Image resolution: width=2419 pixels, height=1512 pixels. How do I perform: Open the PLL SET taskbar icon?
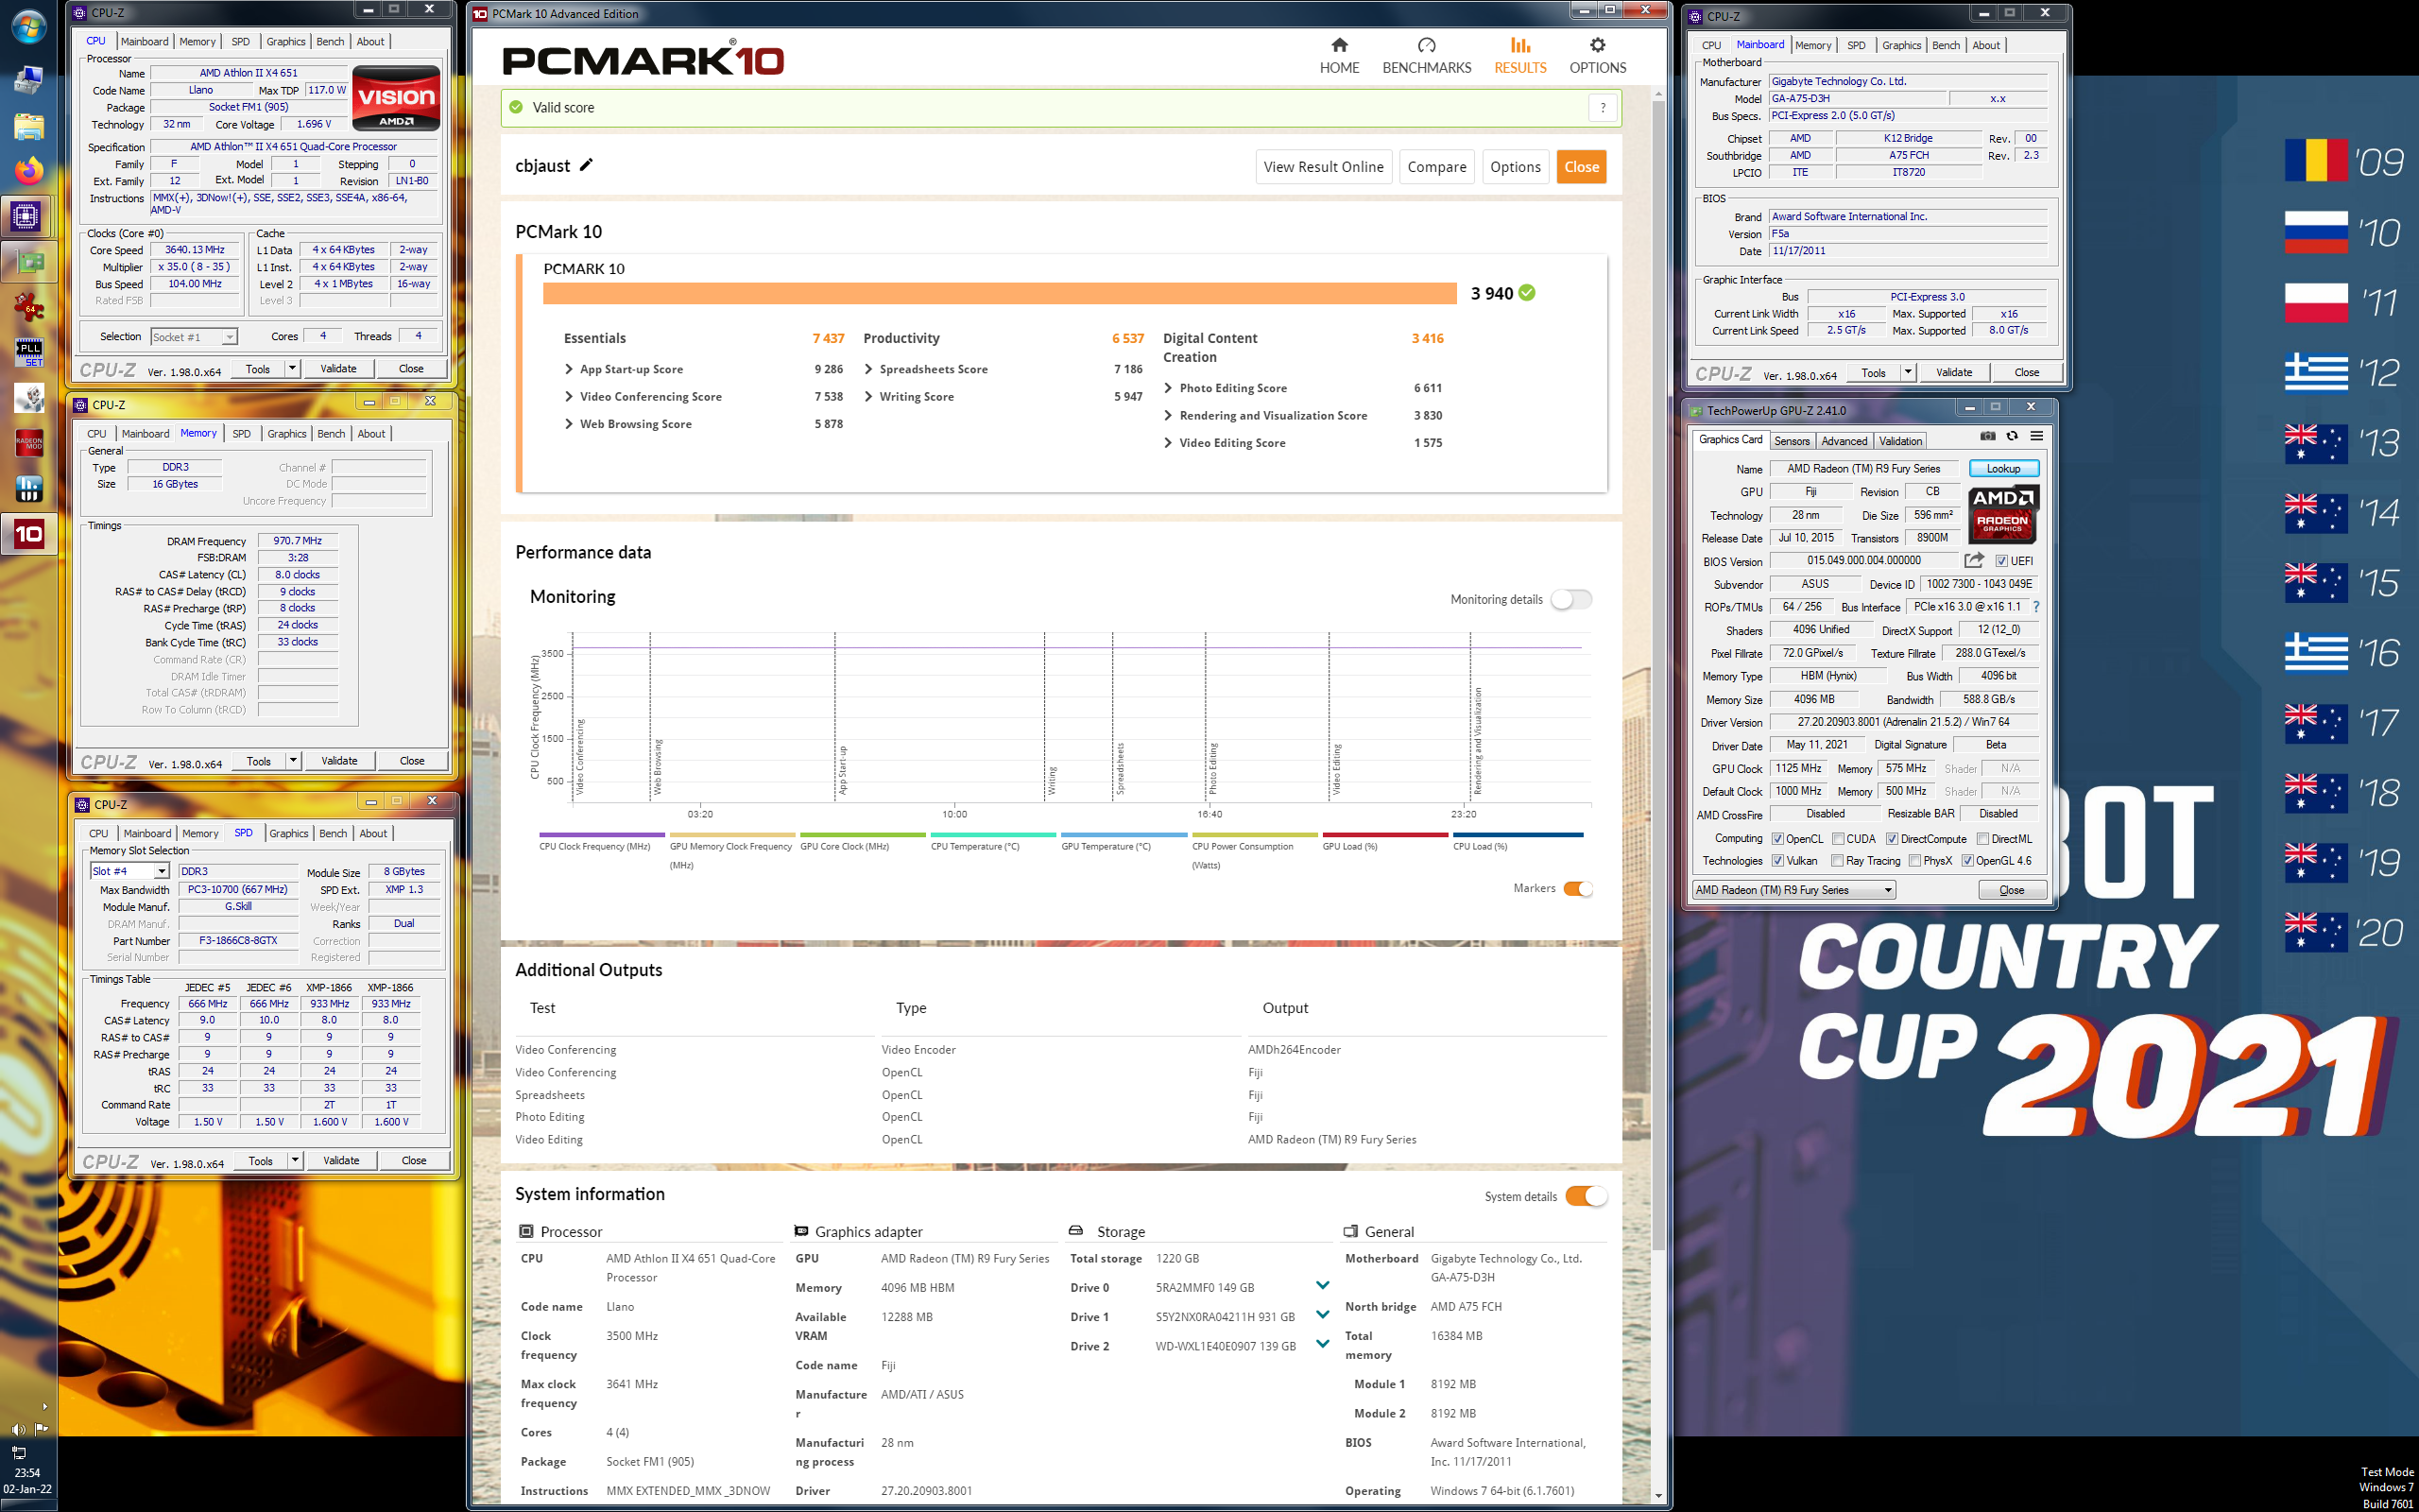tap(28, 352)
